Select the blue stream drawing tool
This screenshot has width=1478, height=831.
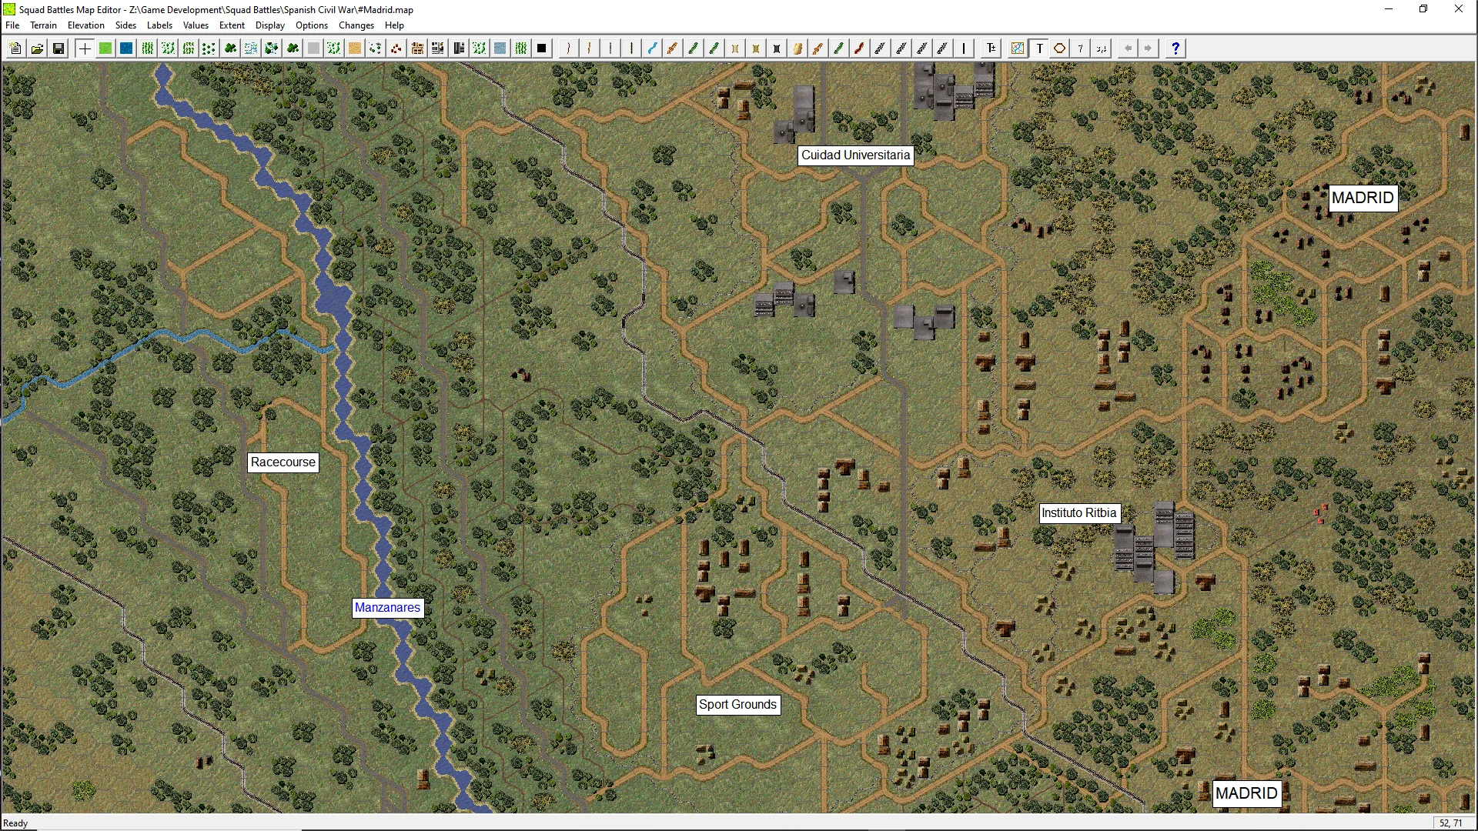point(652,48)
